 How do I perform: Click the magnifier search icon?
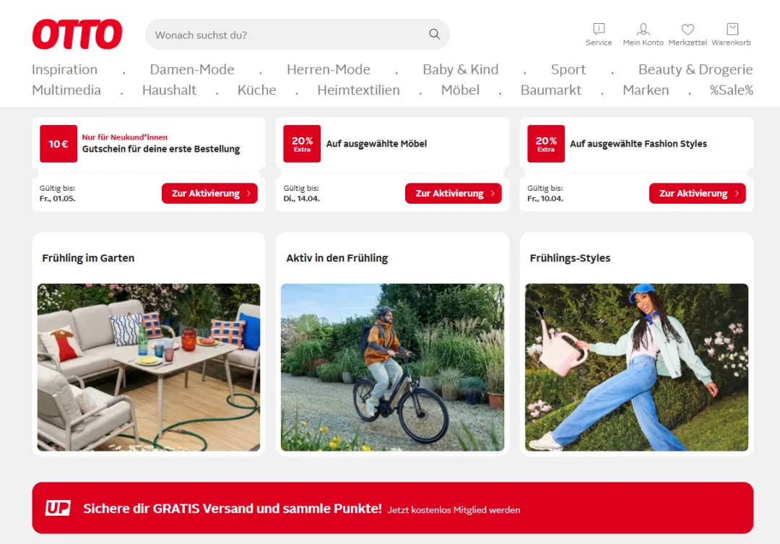point(434,35)
